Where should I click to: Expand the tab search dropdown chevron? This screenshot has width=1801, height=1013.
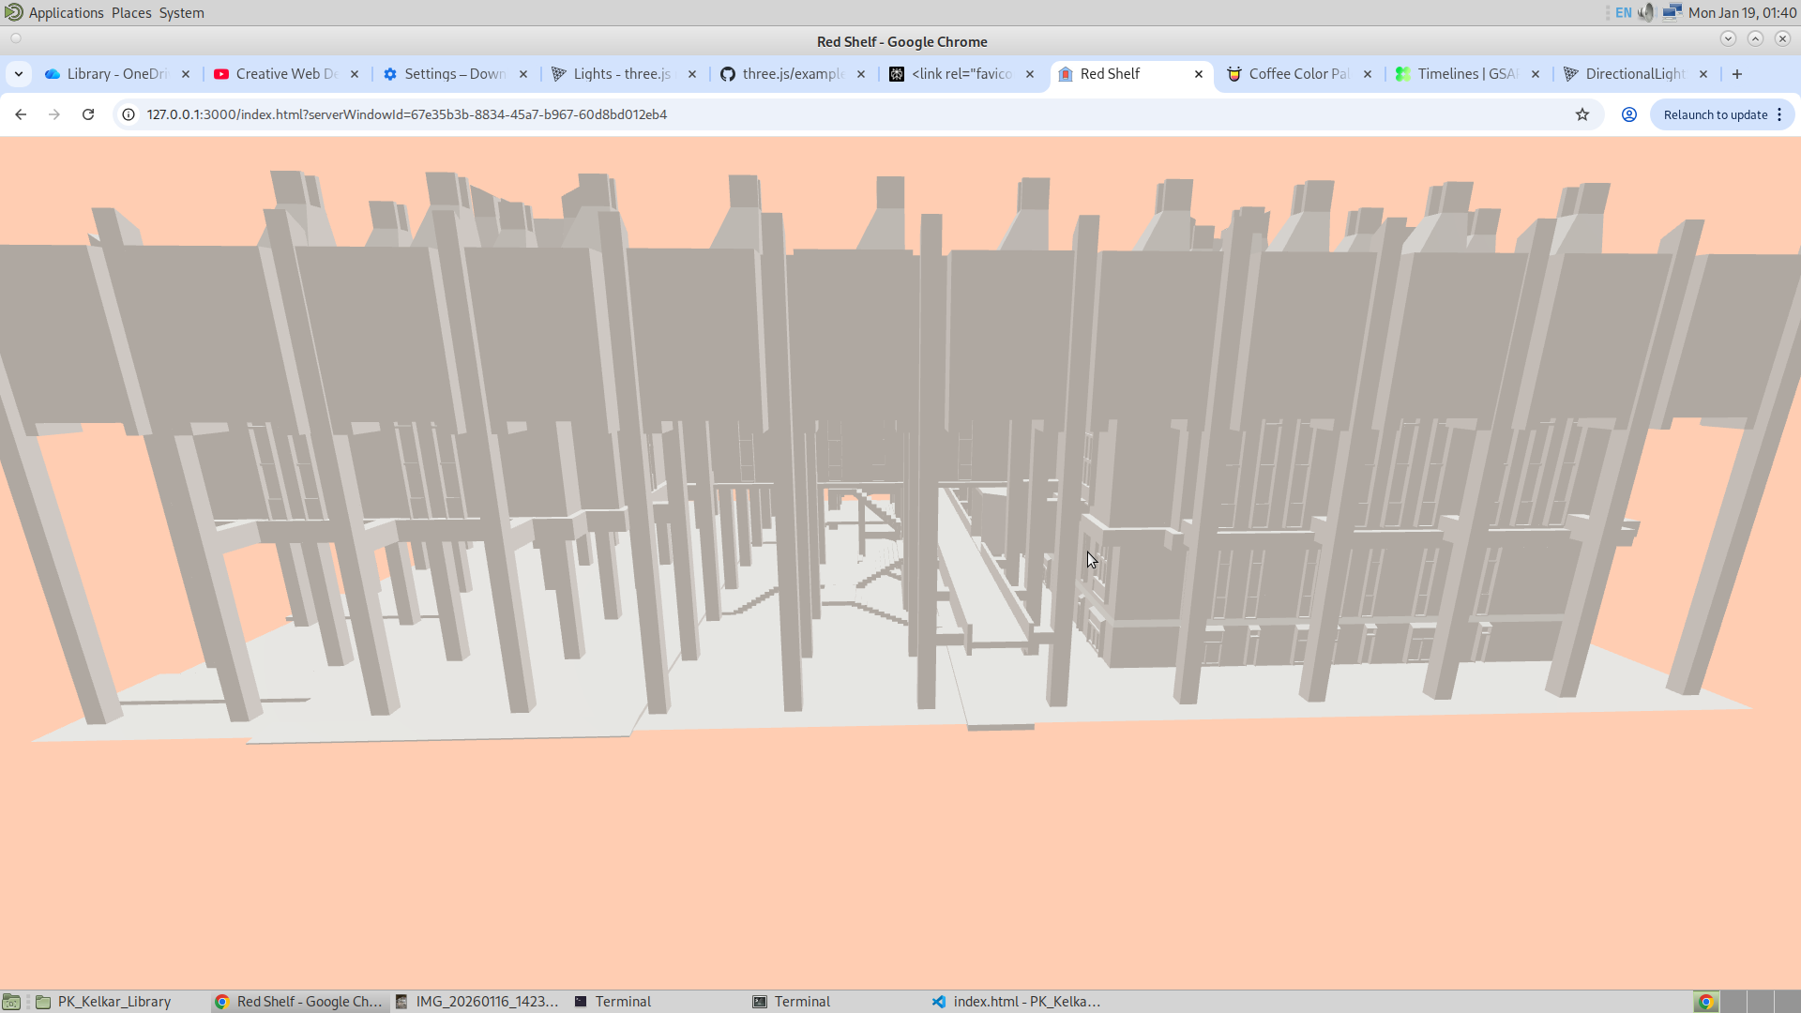19,74
